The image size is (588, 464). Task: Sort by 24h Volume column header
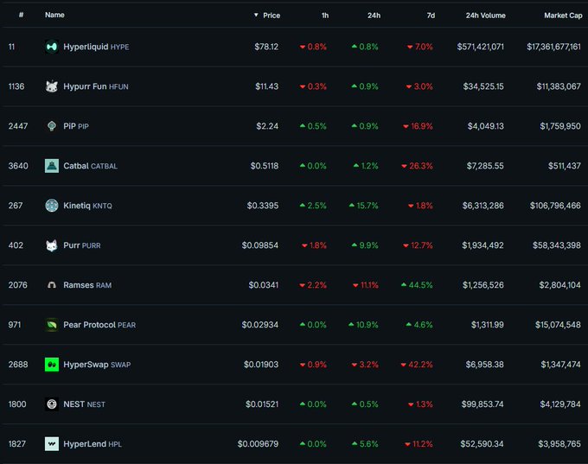coord(486,16)
